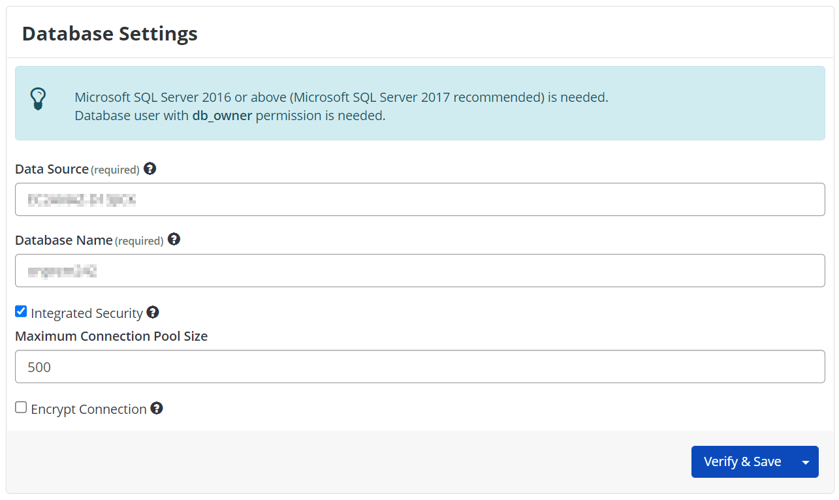The image size is (839, 500).
Task: Click the Encrypt Connection help question mark icon
Action: click(x=157, y=409)
